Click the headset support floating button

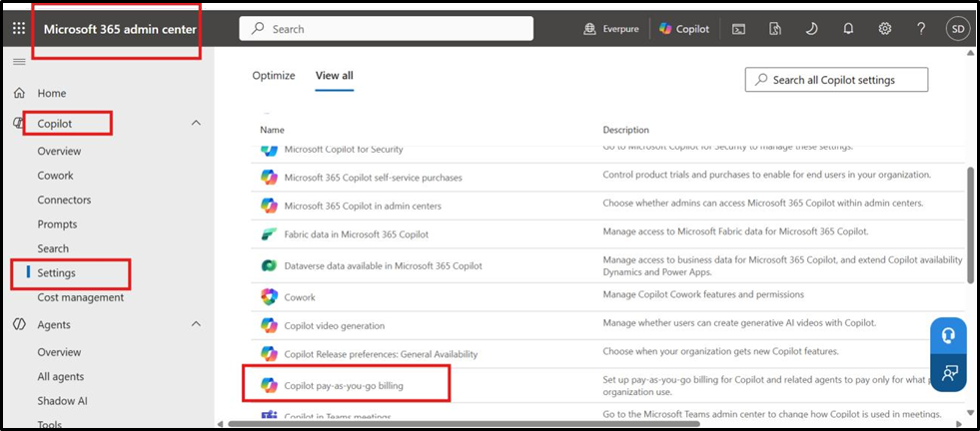pos(948,335)
